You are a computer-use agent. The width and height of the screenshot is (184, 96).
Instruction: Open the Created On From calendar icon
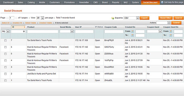(132, 31)
